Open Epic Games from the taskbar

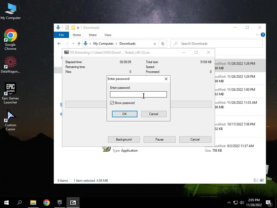pyautogui.click(x=60, y=203)
